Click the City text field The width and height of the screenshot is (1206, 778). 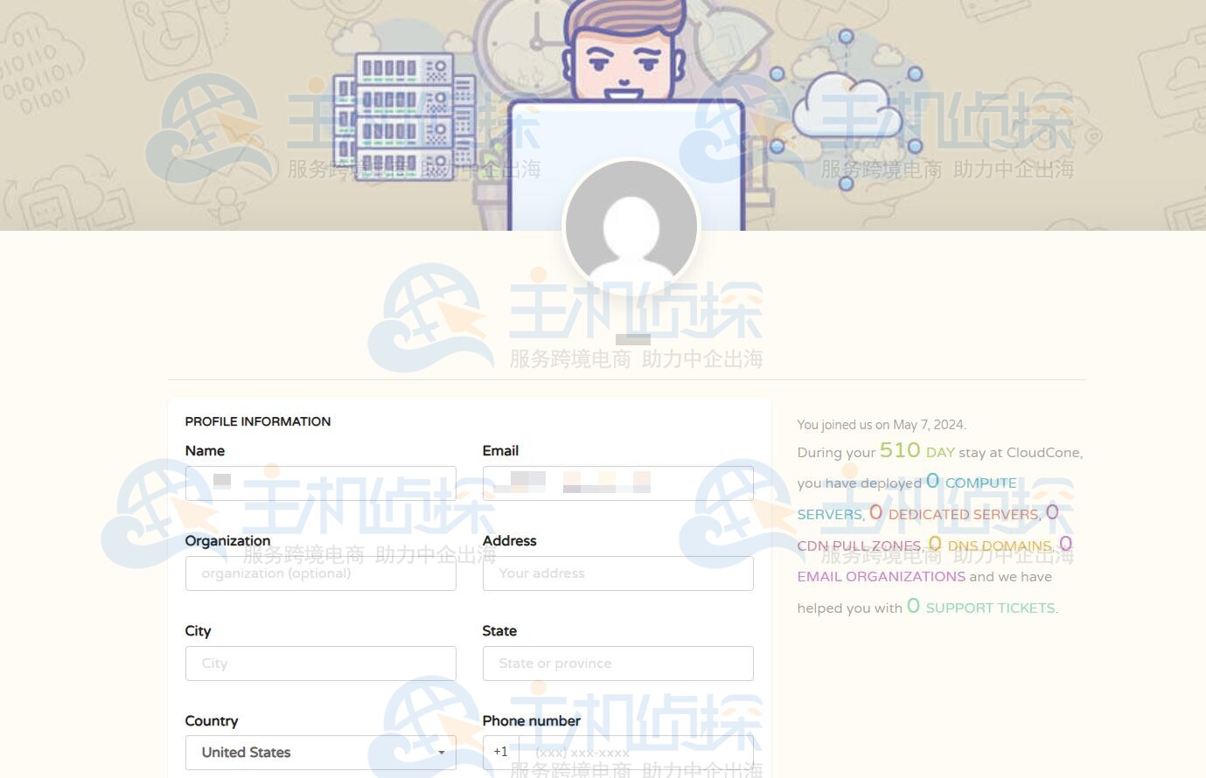320,663
